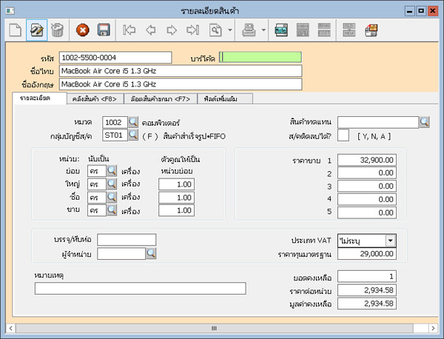The image size is (444, 339).
Task: Click selling price 5 field
Action: (367, 212)
